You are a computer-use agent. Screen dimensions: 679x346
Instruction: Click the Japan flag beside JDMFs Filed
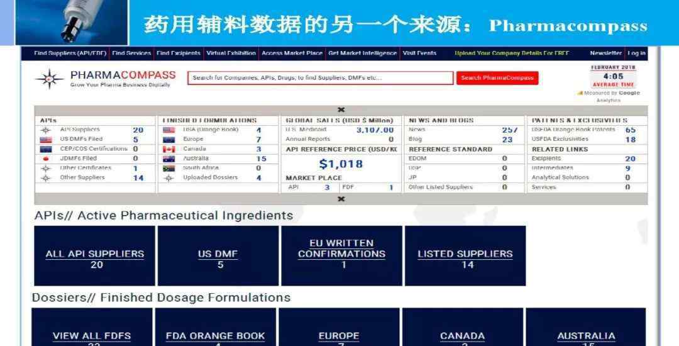pos(46,159)
